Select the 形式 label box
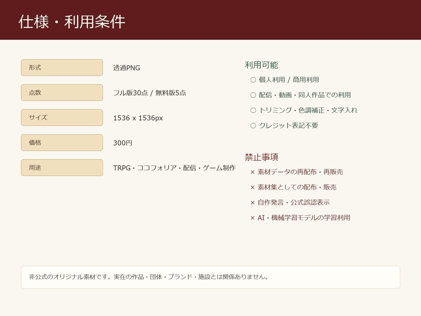Screen dimensions: 421x316 pos(62,68)
